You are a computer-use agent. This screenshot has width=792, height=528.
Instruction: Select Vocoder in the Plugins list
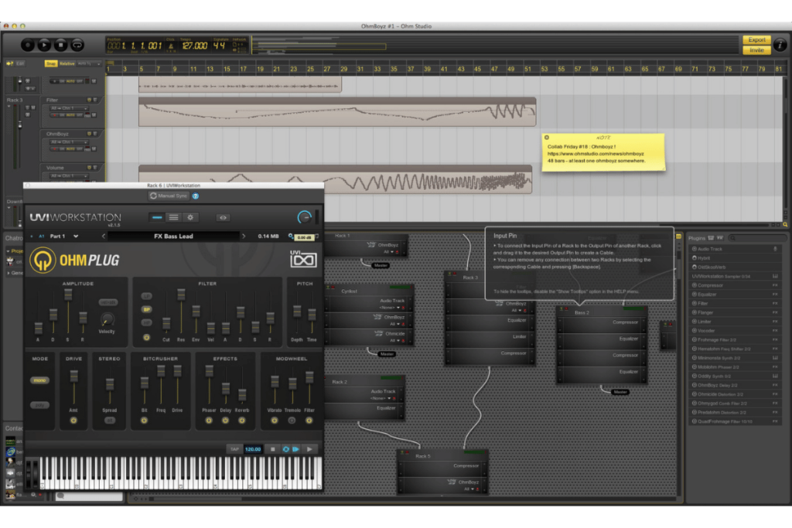(735, 331)
